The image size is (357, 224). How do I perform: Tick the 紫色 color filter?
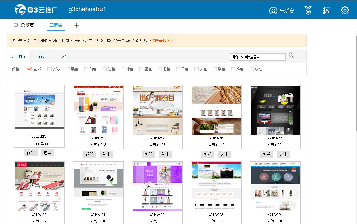click(x=215, y=69)
